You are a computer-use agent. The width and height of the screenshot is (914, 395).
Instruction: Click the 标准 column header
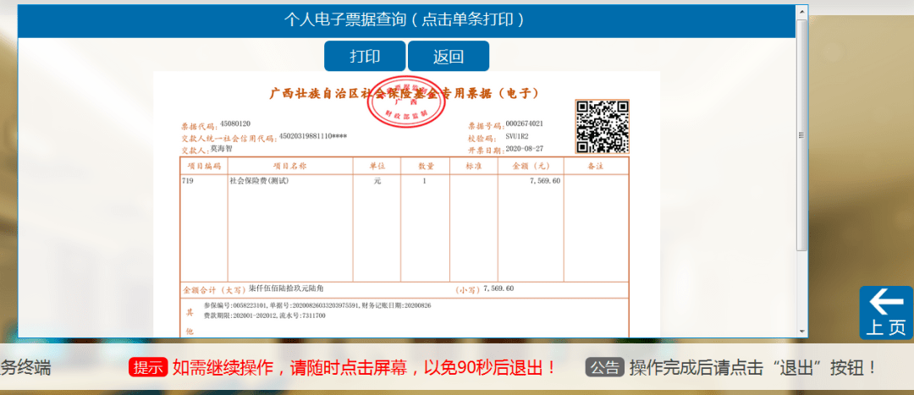473,166
